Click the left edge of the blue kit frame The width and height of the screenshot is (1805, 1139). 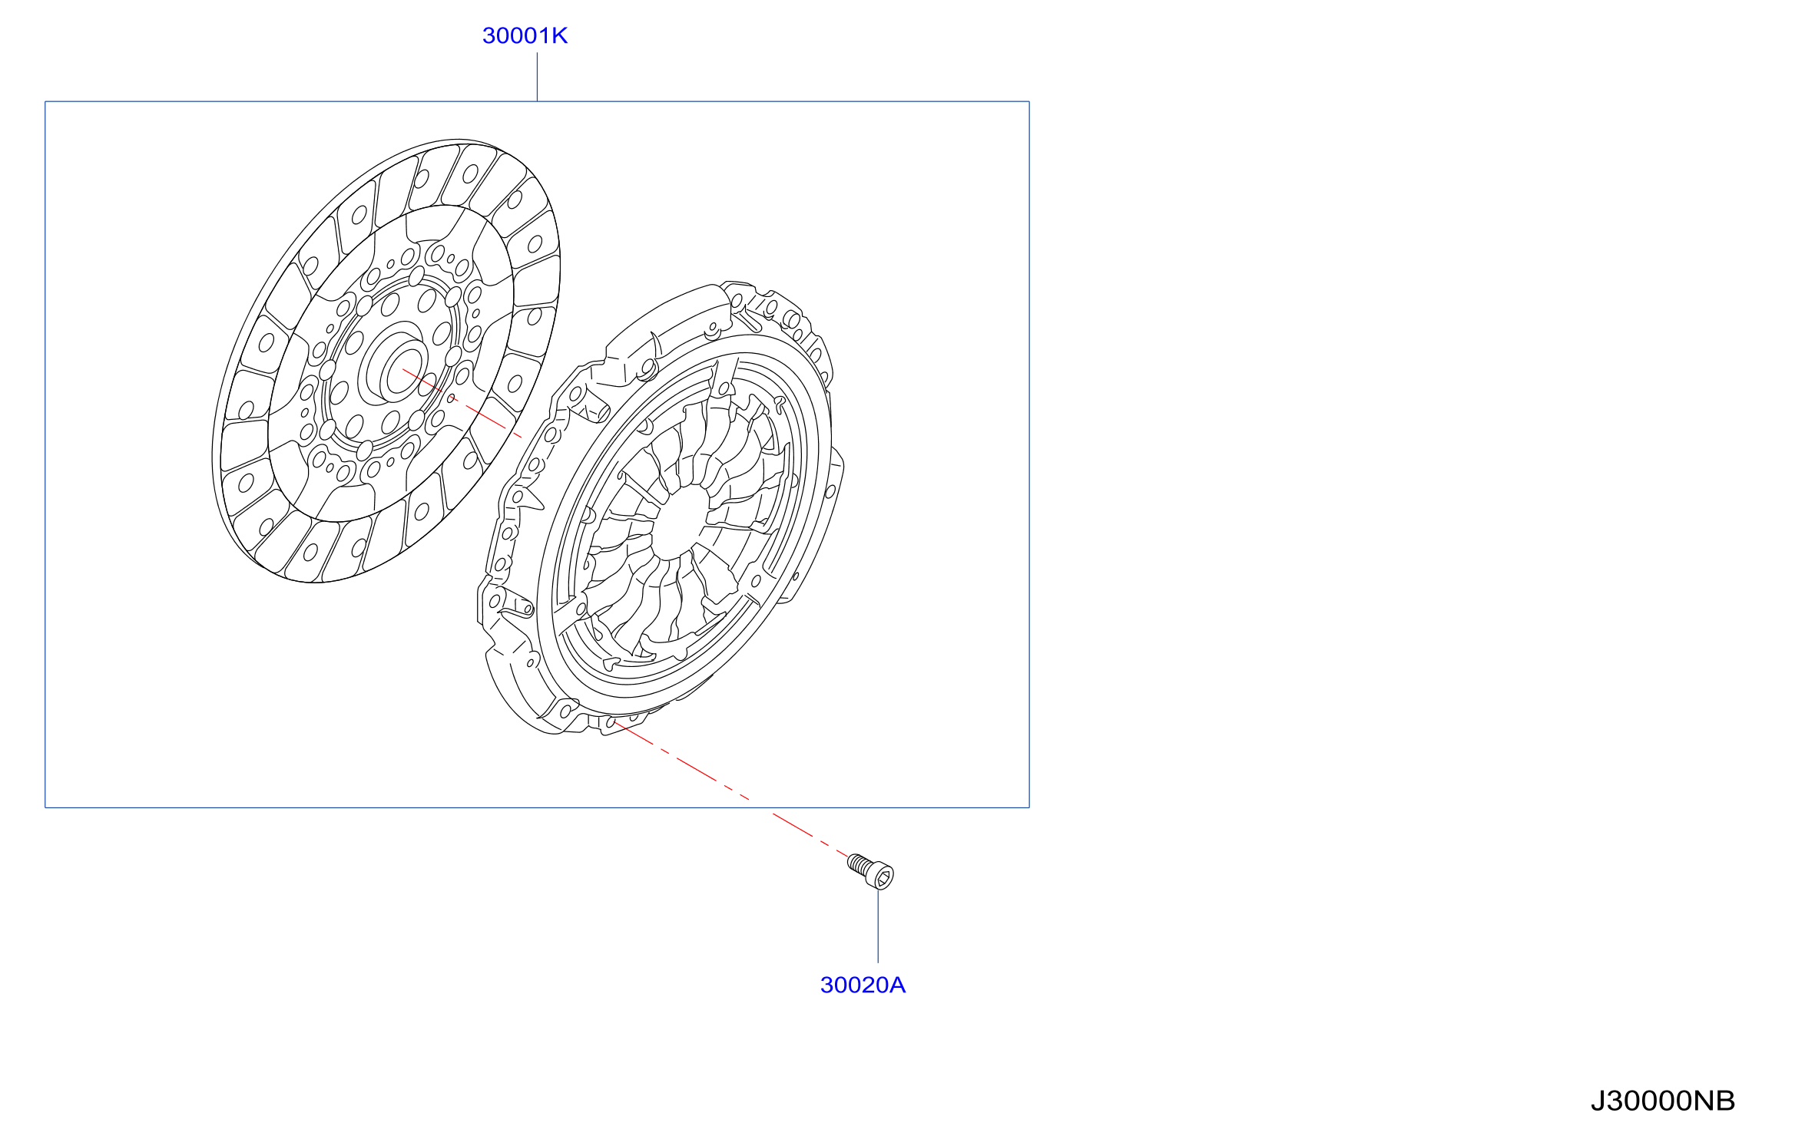[x=45, y=454]
